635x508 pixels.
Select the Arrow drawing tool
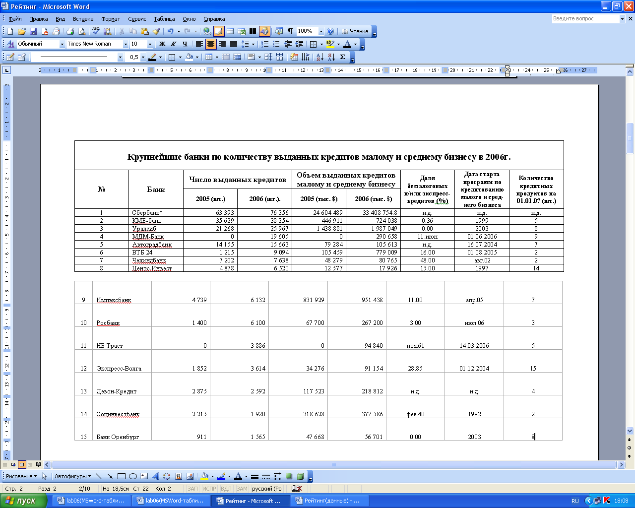[x=110, y=476]
